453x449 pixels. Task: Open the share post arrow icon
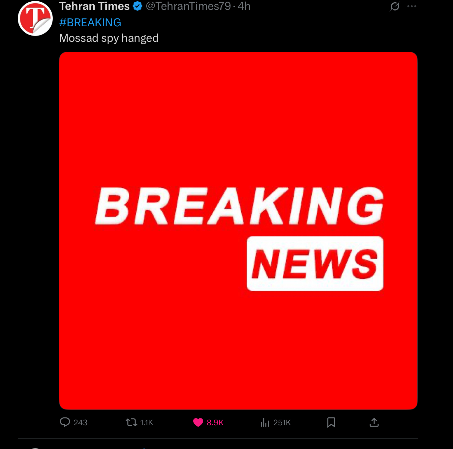pyautogui.click(x=374, y=422)
